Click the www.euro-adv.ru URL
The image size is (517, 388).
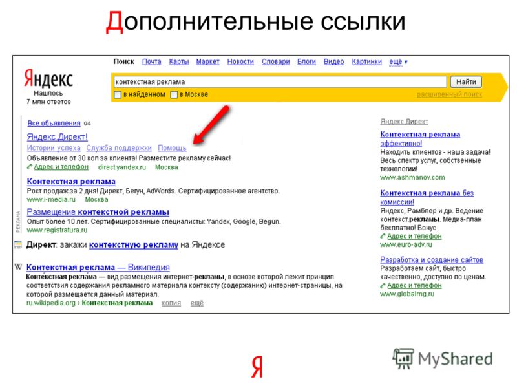[406, 245]
